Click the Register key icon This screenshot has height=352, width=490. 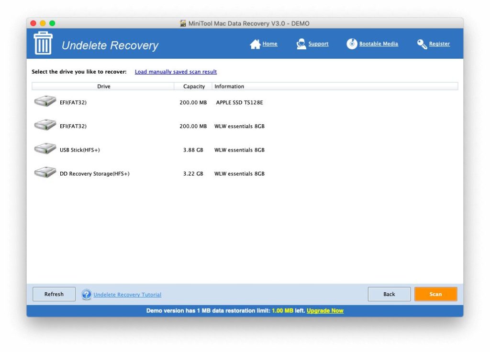click(x=422, y=44)
